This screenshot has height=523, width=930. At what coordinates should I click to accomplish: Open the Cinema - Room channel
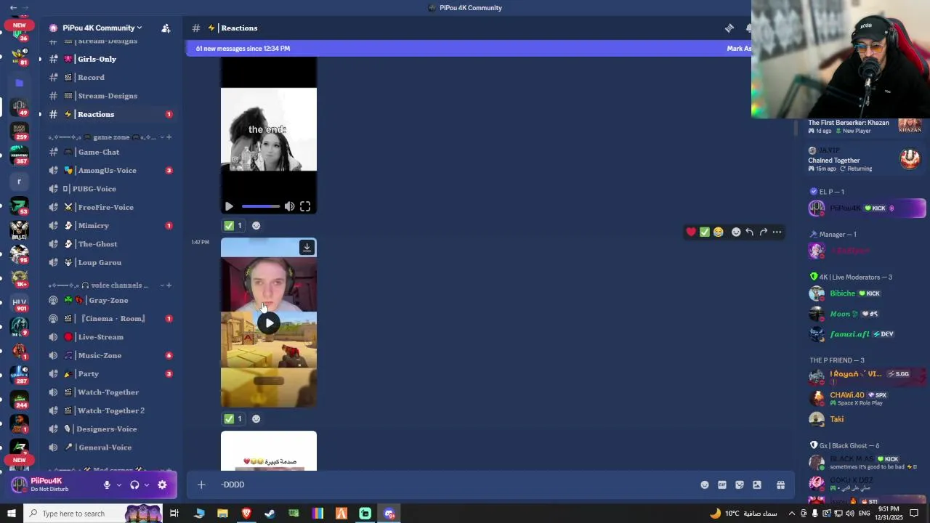(x=109, y=319)
